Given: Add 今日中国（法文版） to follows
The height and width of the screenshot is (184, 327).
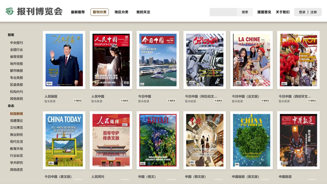Looking at the screenshot, I should 265,101.
